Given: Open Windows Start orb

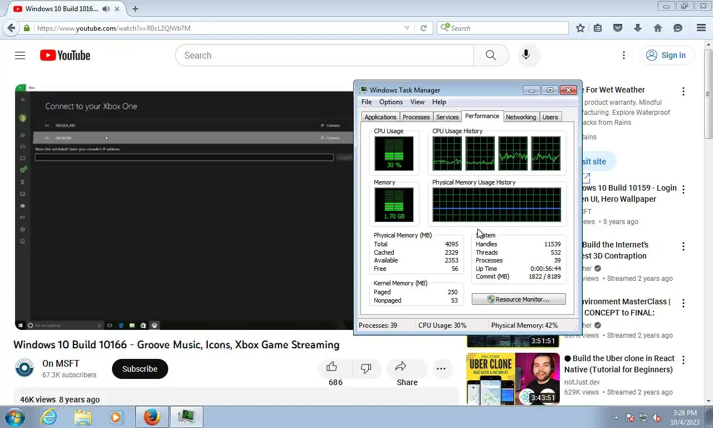Looking at the screenshot, I should 14,417.
